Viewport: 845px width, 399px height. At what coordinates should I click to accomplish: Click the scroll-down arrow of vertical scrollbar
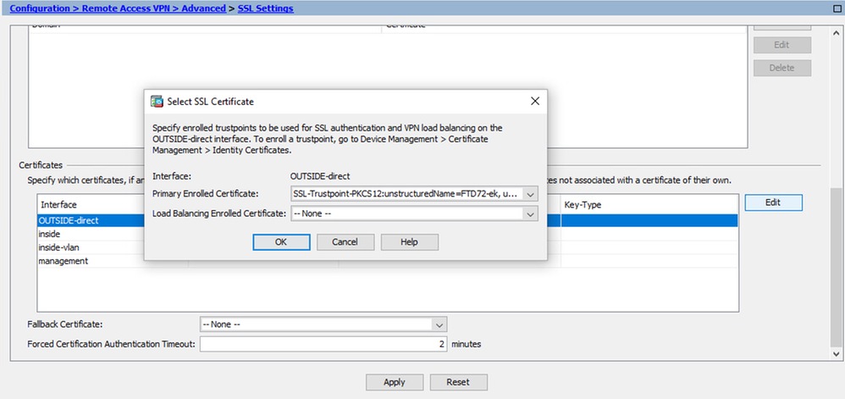click(x=837, y=354)
